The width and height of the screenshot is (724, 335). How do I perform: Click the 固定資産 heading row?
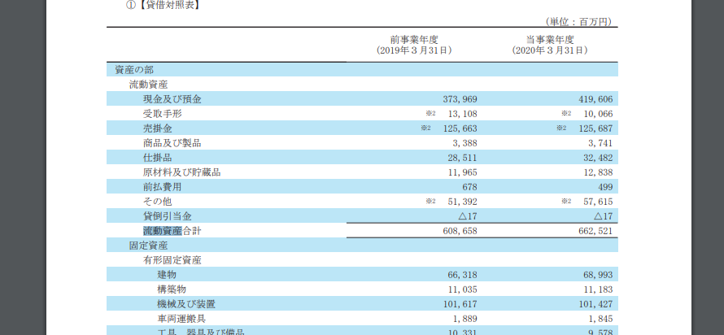pyautogui.click(x=363, y=245)
